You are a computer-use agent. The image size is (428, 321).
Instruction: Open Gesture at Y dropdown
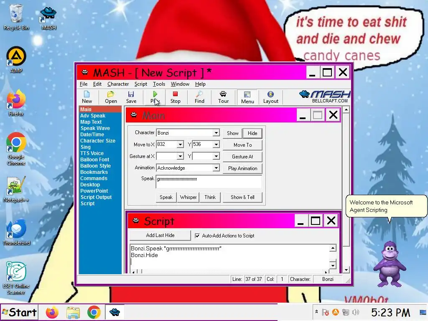pos(216,156)
